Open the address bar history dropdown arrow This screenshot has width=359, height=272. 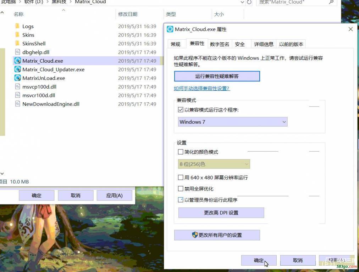(242, 2)
